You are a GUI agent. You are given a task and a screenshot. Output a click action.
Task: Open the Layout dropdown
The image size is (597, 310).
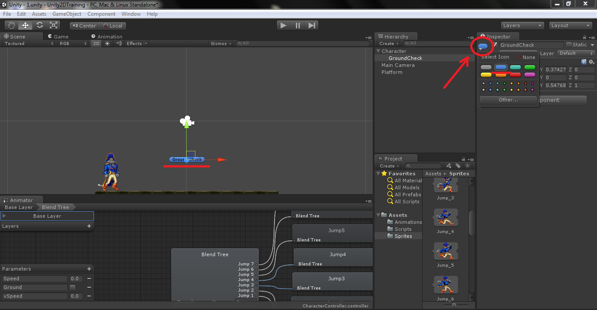tap(570, 25)
